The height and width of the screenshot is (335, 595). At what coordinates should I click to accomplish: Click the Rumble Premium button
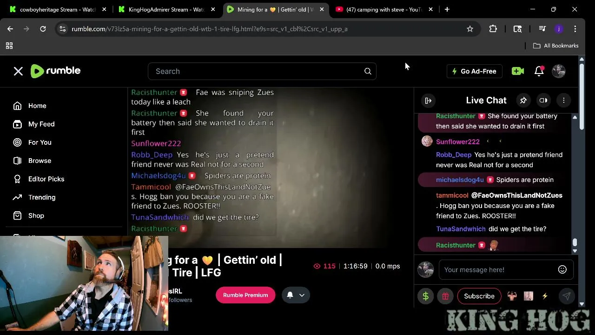tap(245, 295)
